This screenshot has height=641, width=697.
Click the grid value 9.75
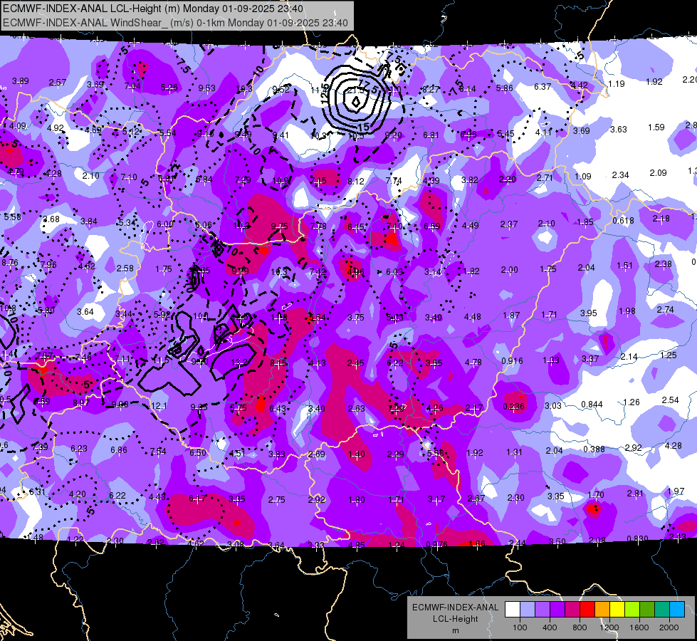coord(279,226)
